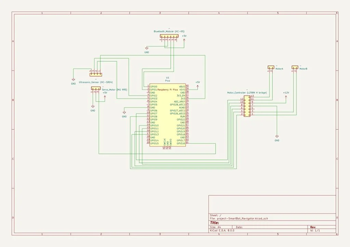Select the Raspberry Pi Pico U1 reference label
This screenshot has height=247, width=350.
[167, 78]
